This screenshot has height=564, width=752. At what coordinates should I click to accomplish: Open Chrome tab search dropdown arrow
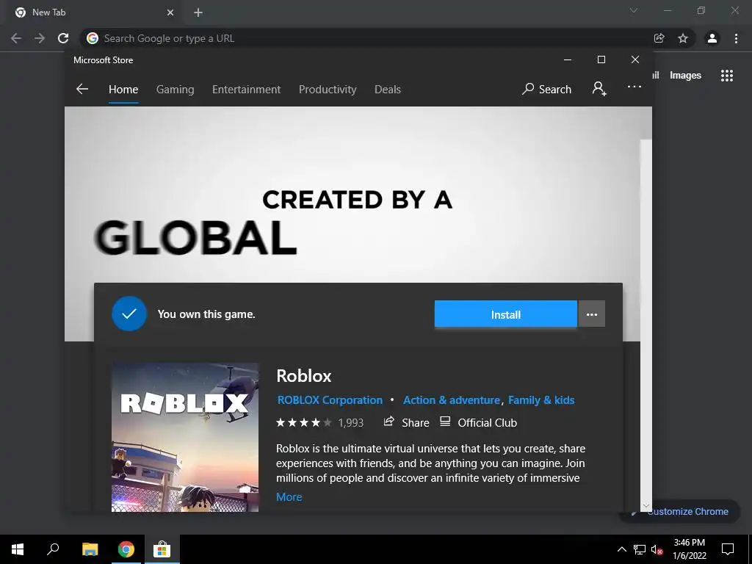[634, 10]
